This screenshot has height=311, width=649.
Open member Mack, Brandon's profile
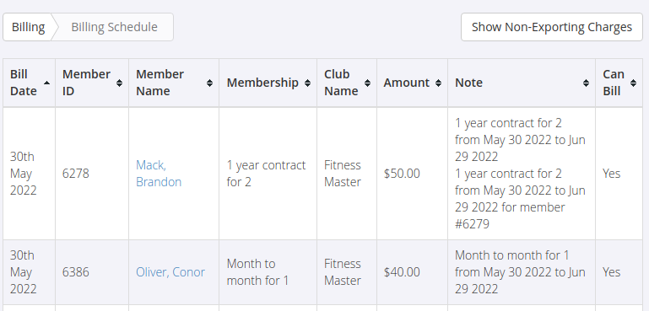(159, 174)
